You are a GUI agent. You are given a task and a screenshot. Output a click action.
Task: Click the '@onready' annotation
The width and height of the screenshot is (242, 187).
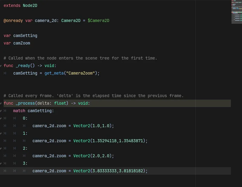click(13, 20)
